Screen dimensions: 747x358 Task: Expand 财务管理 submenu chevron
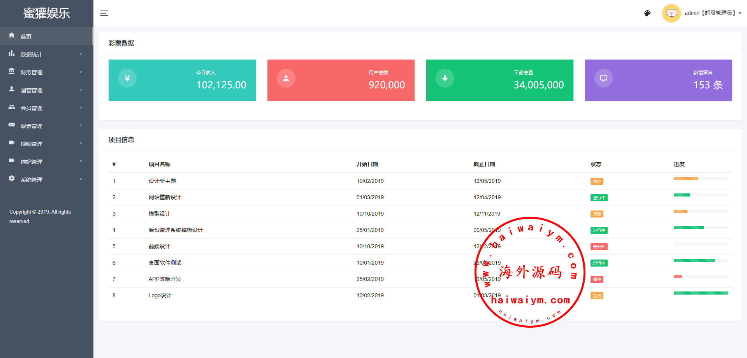81,72
